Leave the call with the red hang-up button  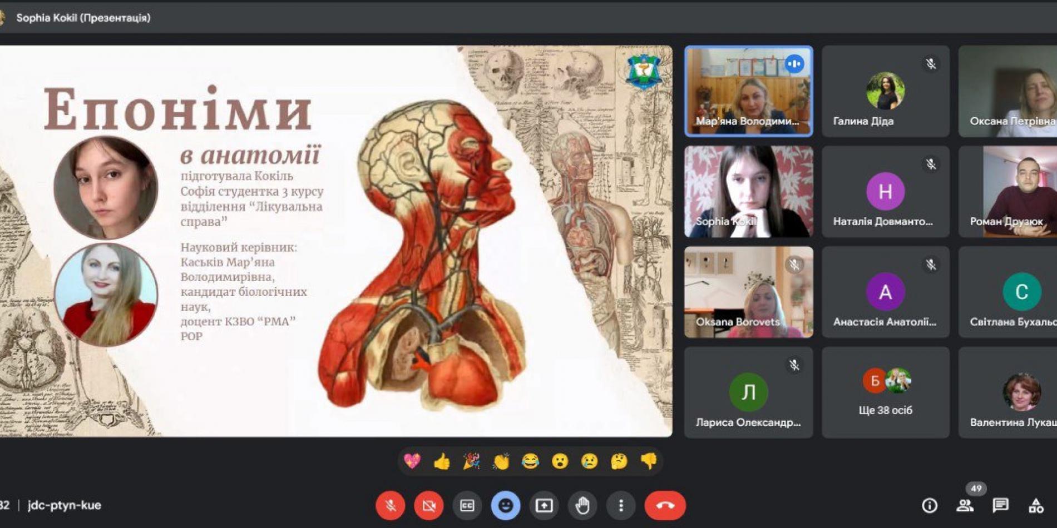(665, 505)
